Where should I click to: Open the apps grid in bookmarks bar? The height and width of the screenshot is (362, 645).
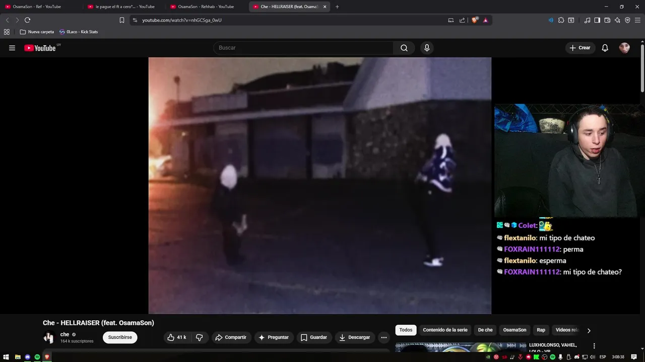click(x=7, y=32)
